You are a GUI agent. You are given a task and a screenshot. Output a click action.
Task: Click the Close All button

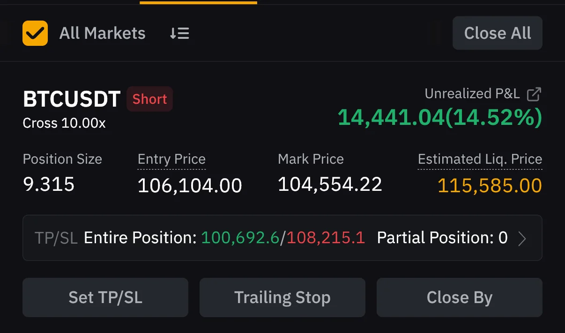pos(497,33)
